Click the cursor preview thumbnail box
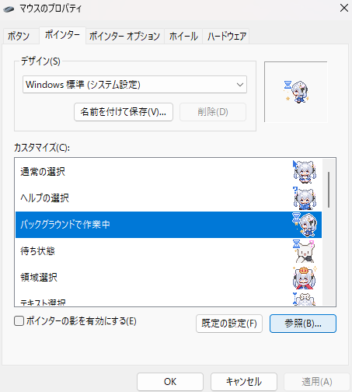This screenshot has width=352, height=392. 296,92
